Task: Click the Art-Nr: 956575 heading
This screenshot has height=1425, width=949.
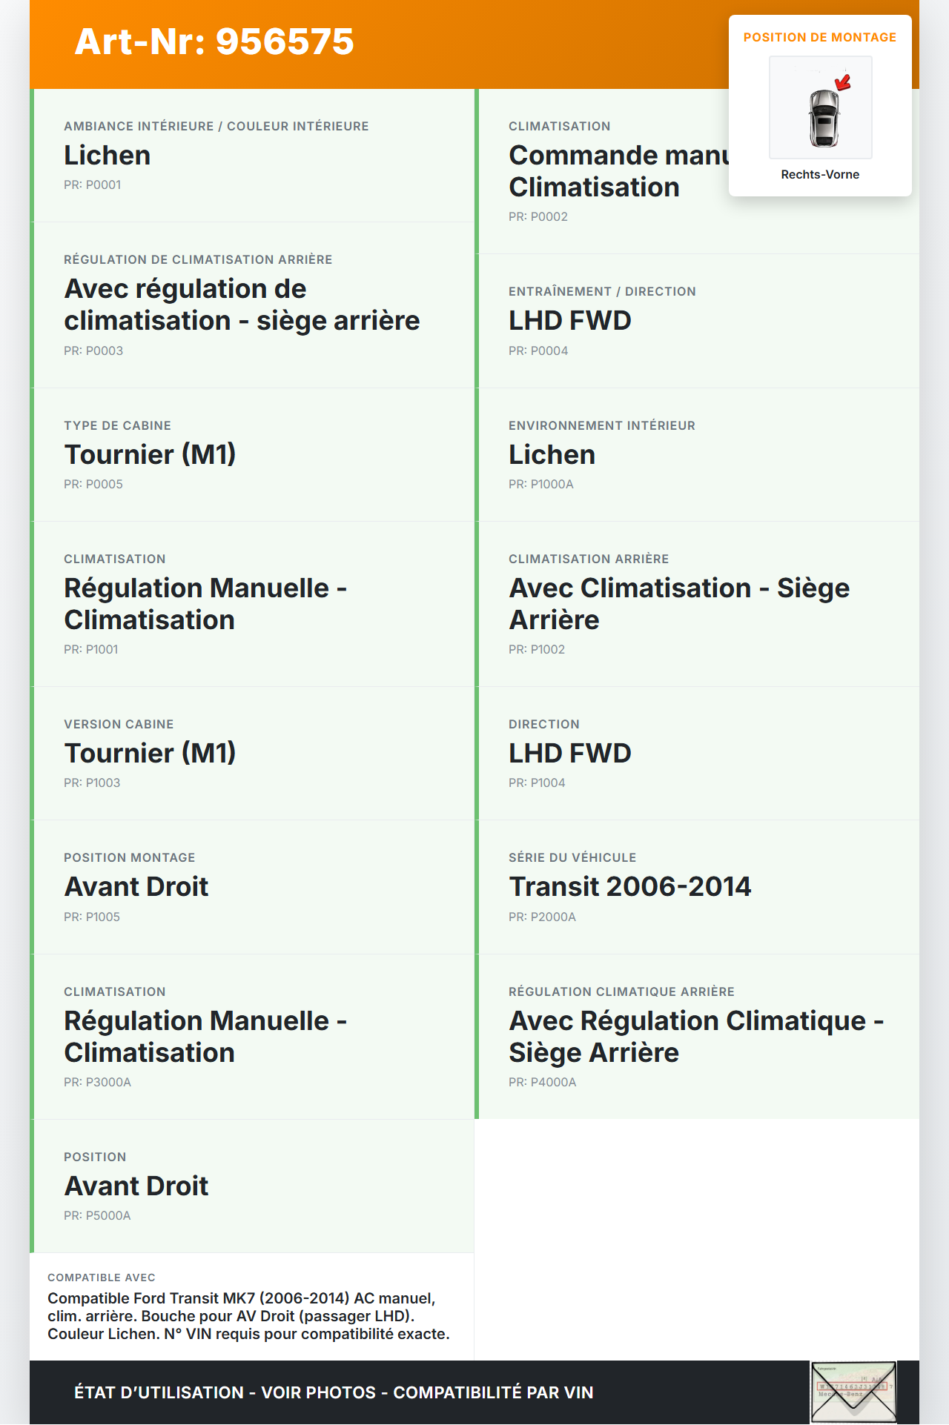Action: [x=214, y=41]
